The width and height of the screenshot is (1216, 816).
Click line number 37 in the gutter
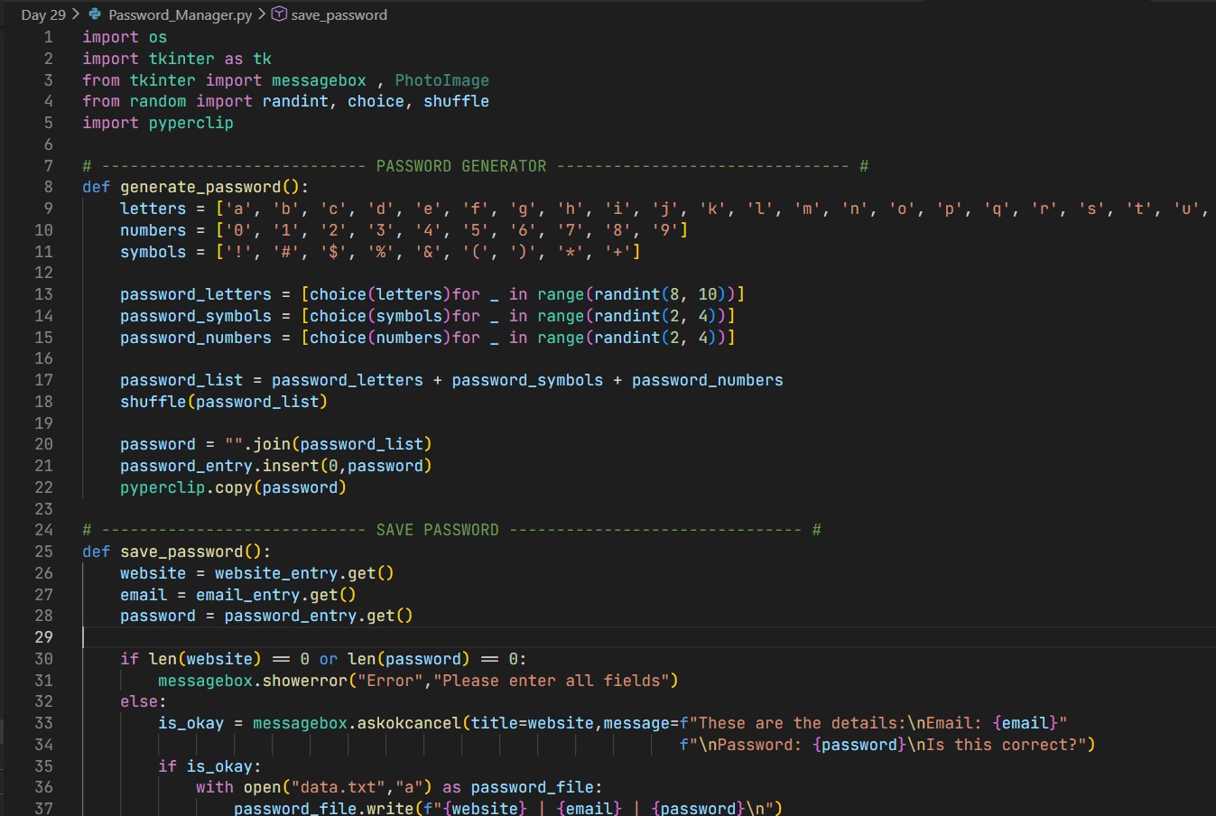(44, 808)
